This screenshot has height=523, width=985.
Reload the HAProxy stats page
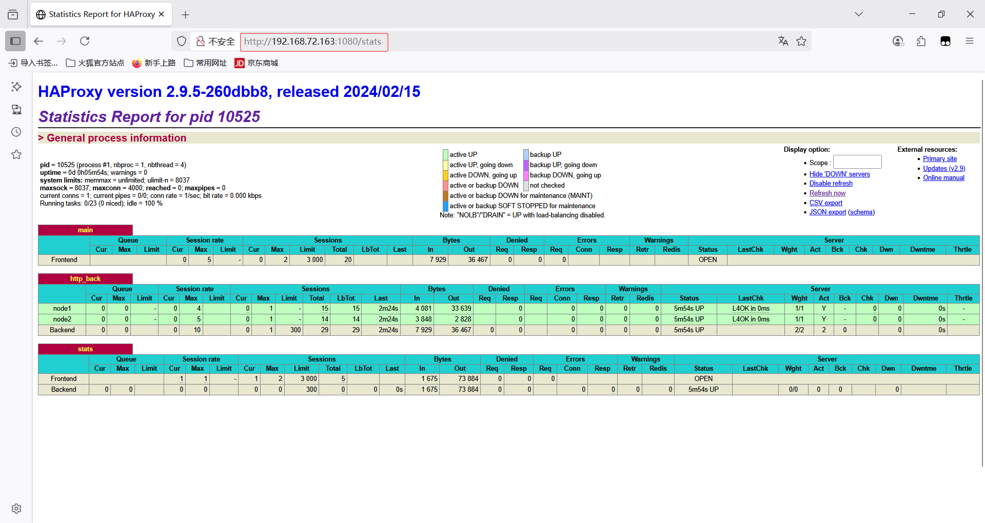(x=85, y=41)
